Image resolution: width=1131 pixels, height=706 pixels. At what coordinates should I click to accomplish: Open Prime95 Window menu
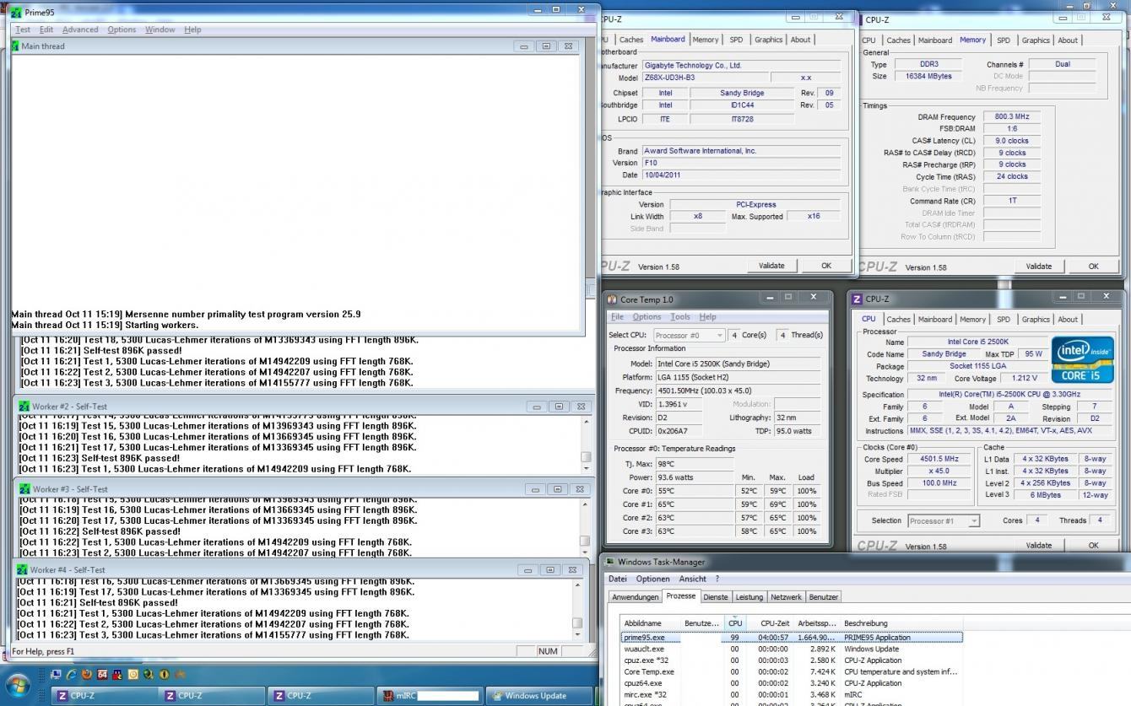[x=160, y=30]
